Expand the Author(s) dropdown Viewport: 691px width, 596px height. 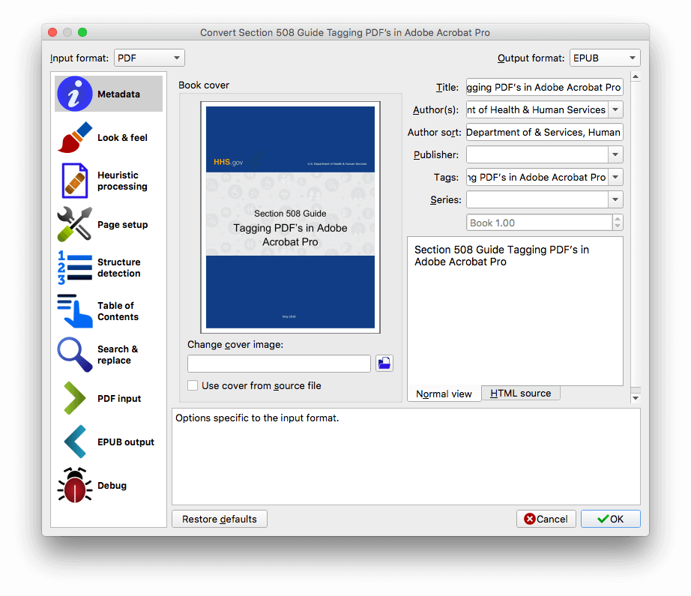(616, 109)
